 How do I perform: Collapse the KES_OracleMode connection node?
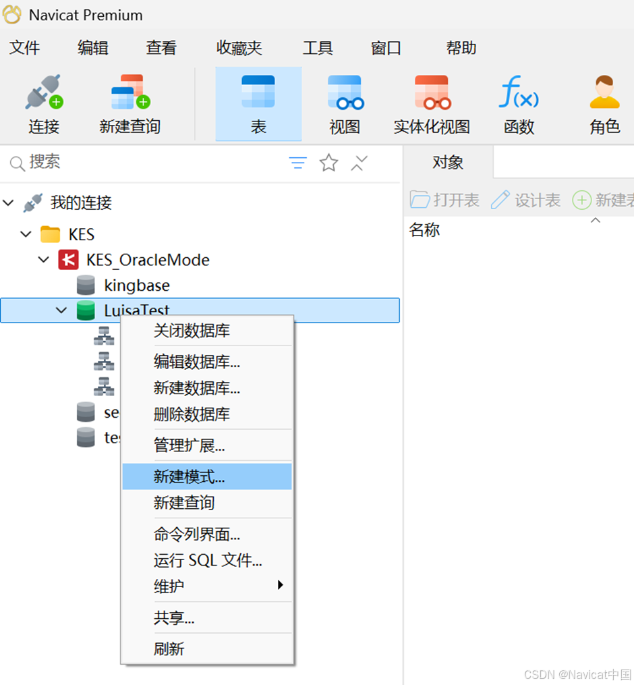pyautogui.click(x=44, y=260)
